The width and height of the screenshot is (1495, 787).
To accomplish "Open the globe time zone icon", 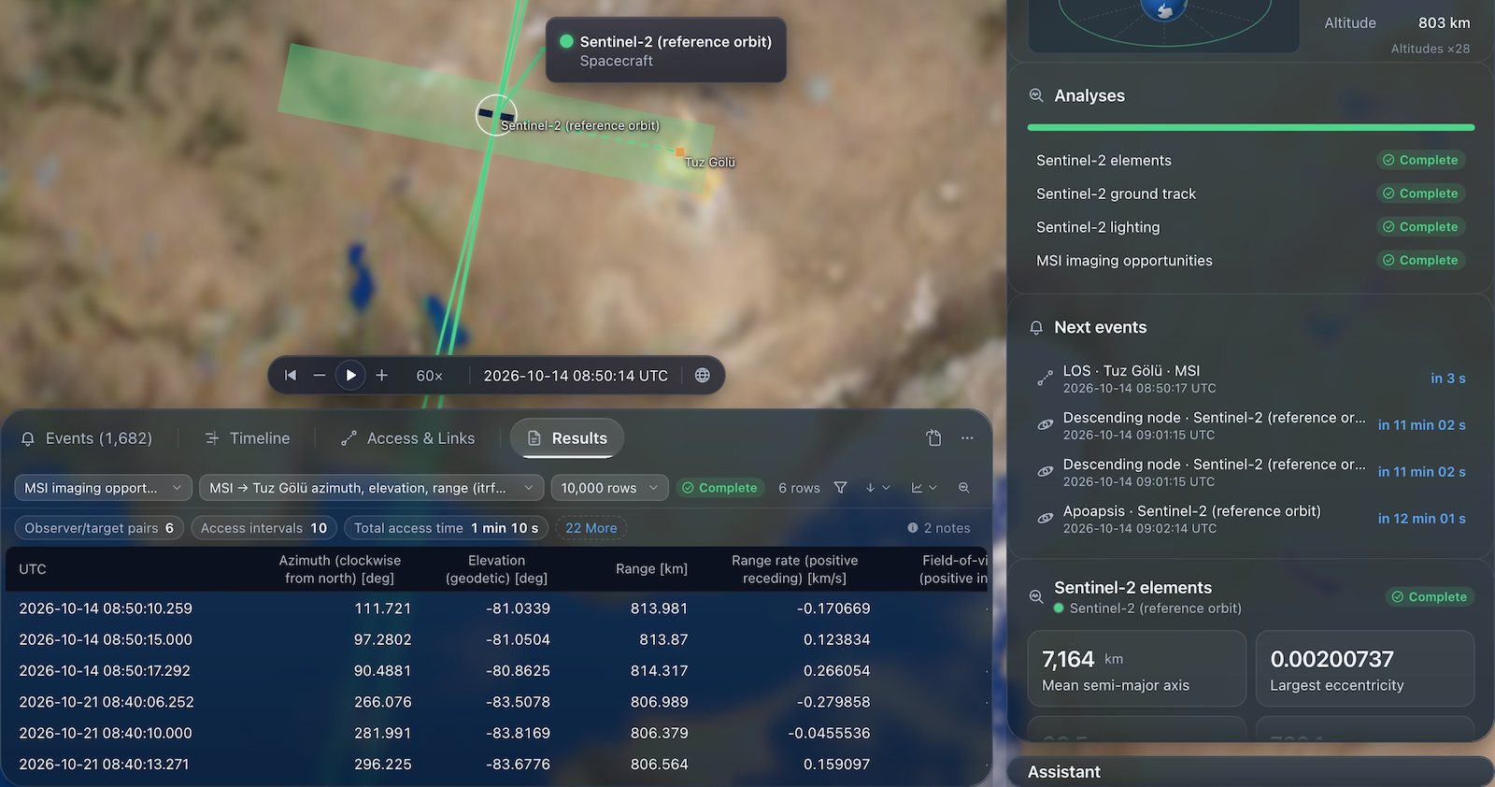I will [x=702, y=375].
